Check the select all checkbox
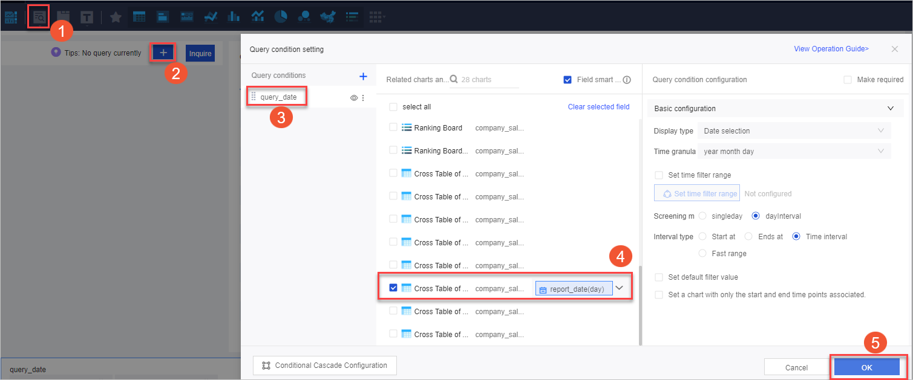 tap(393, 107)
